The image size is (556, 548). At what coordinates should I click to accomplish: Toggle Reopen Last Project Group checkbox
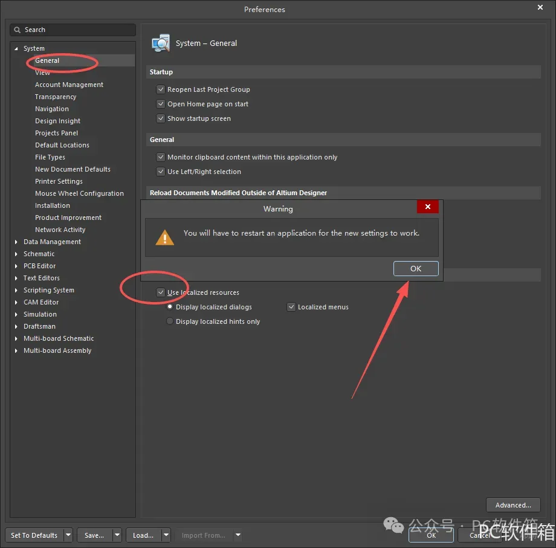(161, 89)
